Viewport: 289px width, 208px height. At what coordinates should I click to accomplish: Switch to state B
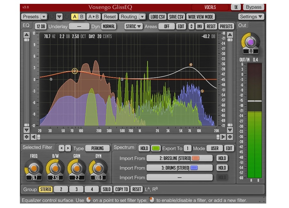[81, 17]
